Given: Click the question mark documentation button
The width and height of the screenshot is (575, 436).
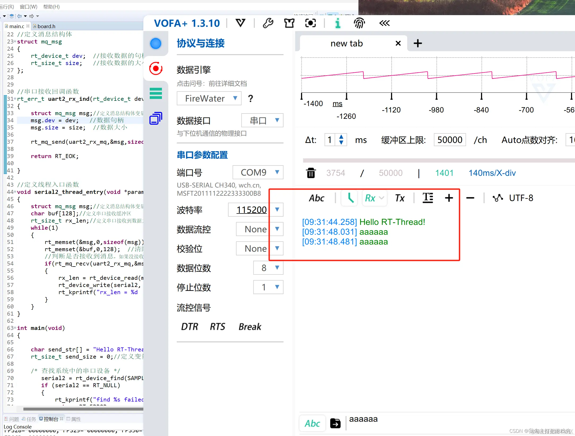Looking at the screenshot, I should tap(250, 99).
